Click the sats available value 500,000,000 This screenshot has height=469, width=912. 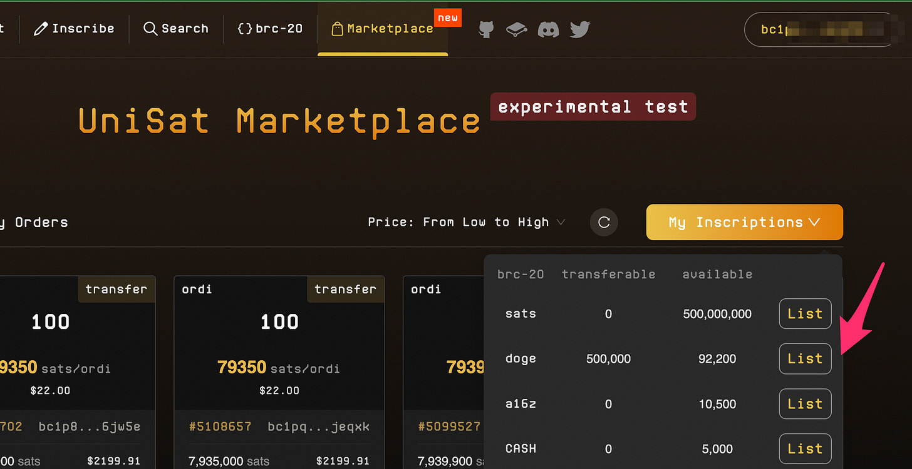(717, 314)
